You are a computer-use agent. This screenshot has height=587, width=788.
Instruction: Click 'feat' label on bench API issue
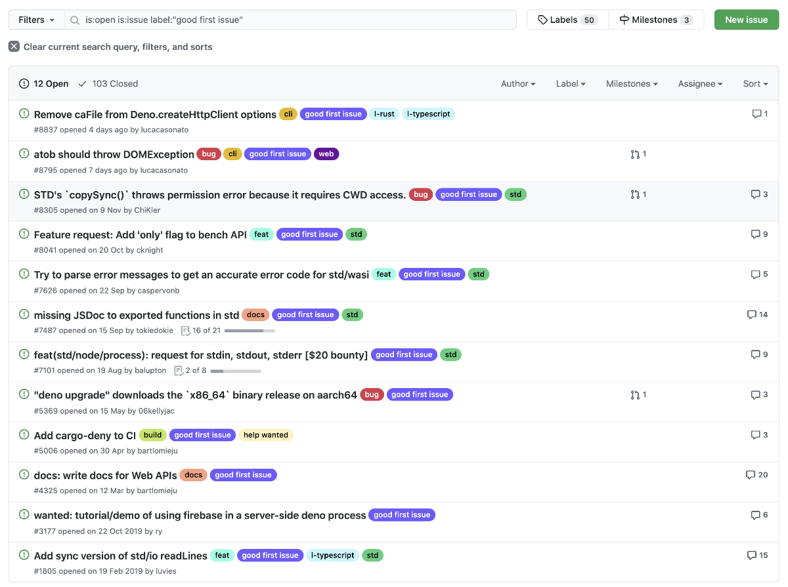[261, 234]
